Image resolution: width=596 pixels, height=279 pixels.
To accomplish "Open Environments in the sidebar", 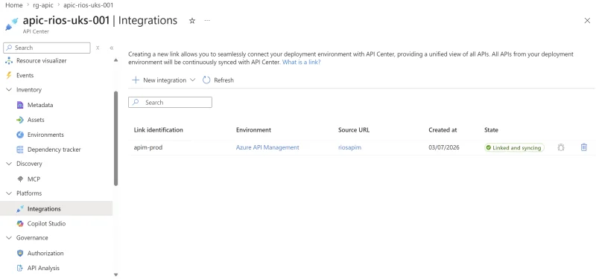I will pos(45,135).
